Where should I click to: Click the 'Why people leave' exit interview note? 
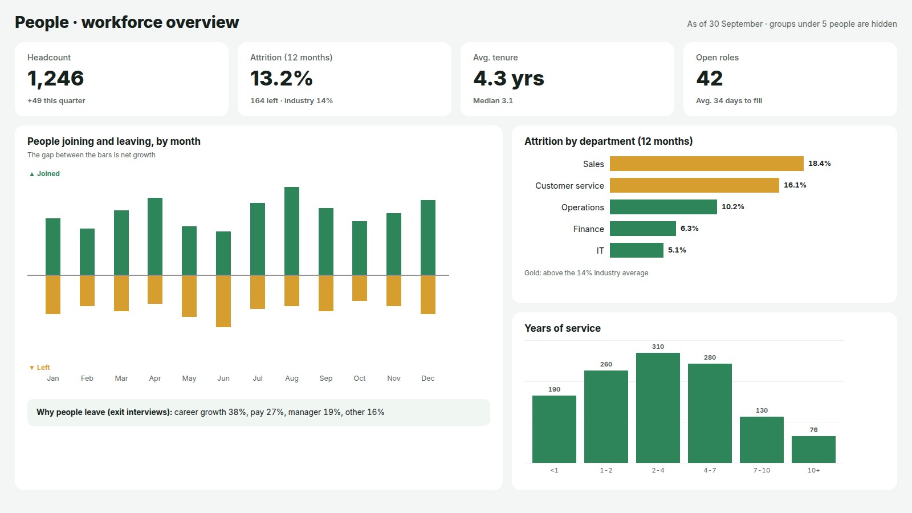(259, 412)
